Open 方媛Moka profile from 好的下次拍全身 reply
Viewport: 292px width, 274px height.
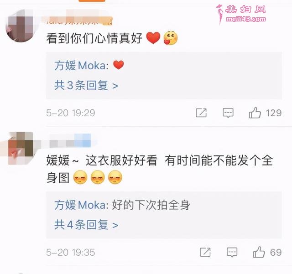[x=81, y=205]
